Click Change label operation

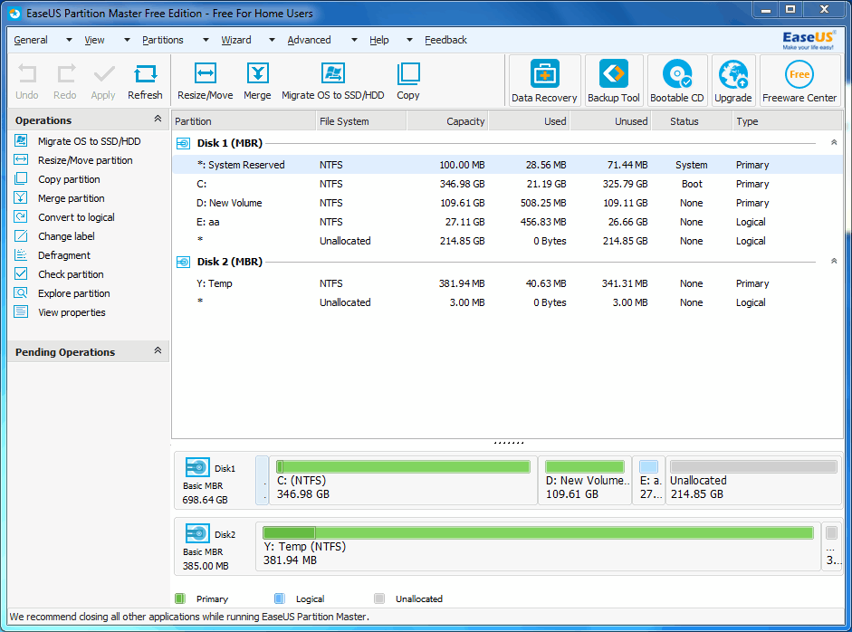tap(66, 236)
